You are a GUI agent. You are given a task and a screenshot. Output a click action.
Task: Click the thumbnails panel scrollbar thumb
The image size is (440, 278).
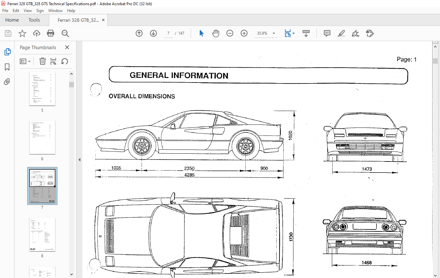[72, 84]
